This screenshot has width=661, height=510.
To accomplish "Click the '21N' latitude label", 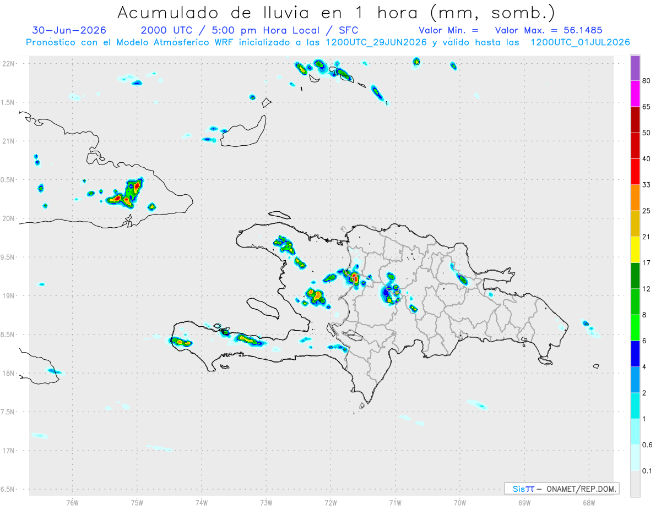I will click(x=9, y=141).
